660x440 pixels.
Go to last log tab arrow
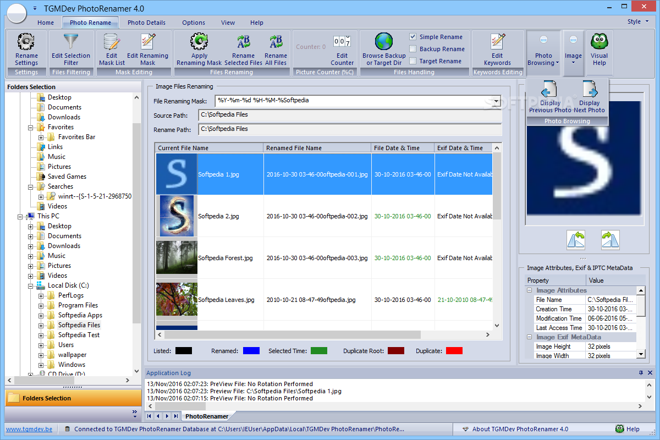coord(175,416)
